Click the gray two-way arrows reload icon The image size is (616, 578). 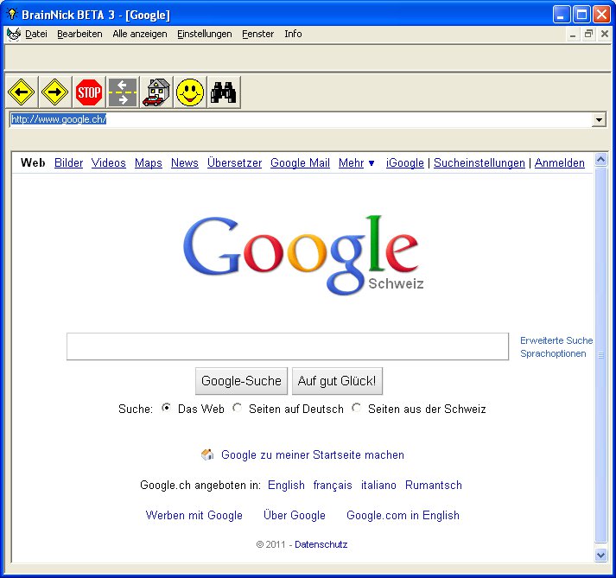click(x=123, y=92)
